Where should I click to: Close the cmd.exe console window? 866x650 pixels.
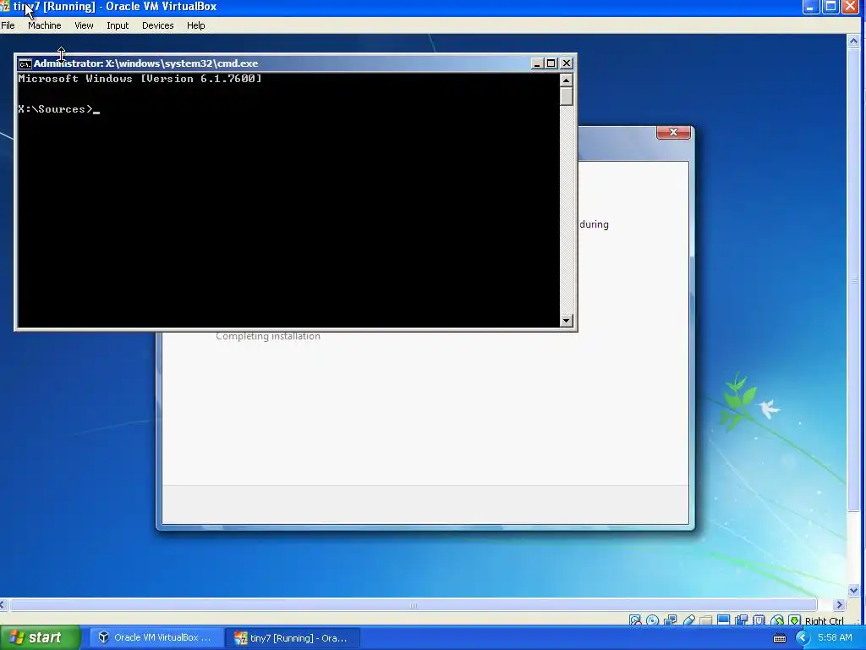(x=567, y=63)
